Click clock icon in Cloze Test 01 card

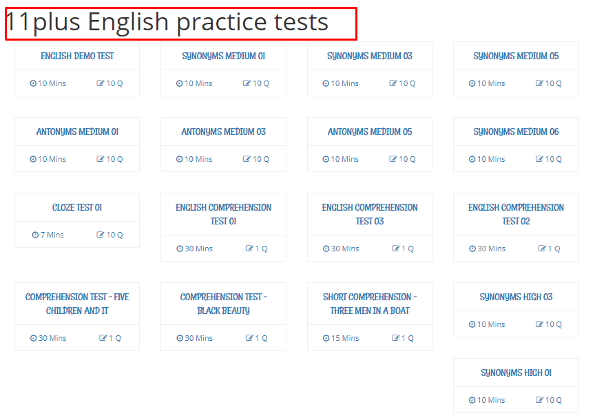pos(35,235)
